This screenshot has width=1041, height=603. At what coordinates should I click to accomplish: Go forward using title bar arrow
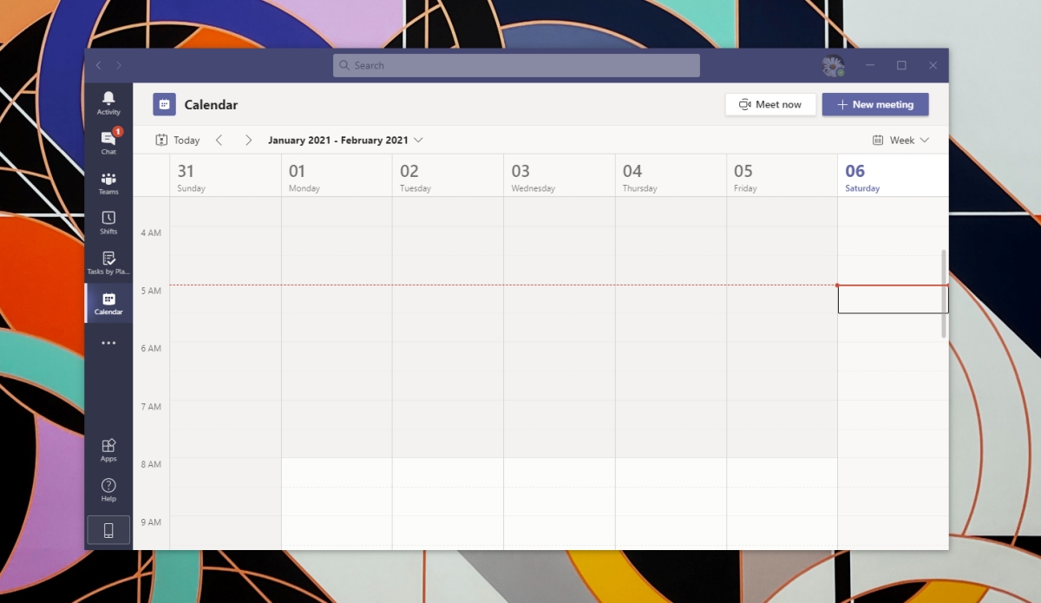click(119, 65)
